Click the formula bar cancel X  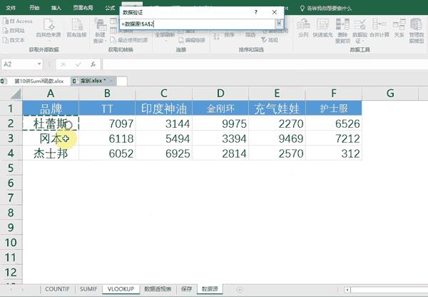point(63,64)
